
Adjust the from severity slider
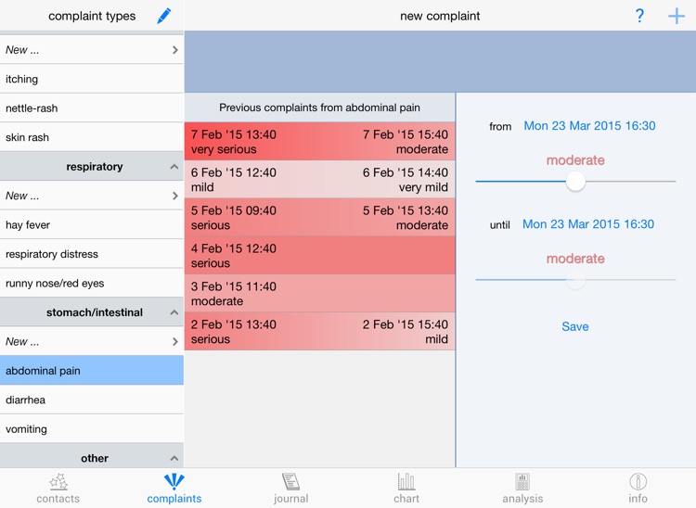(575, 182)
